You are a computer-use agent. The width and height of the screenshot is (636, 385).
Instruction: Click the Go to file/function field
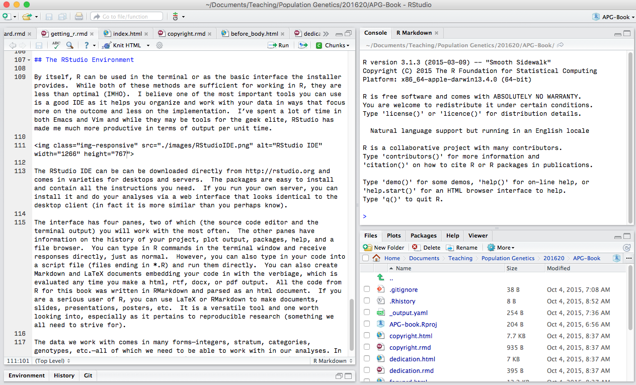coord(126,17)
